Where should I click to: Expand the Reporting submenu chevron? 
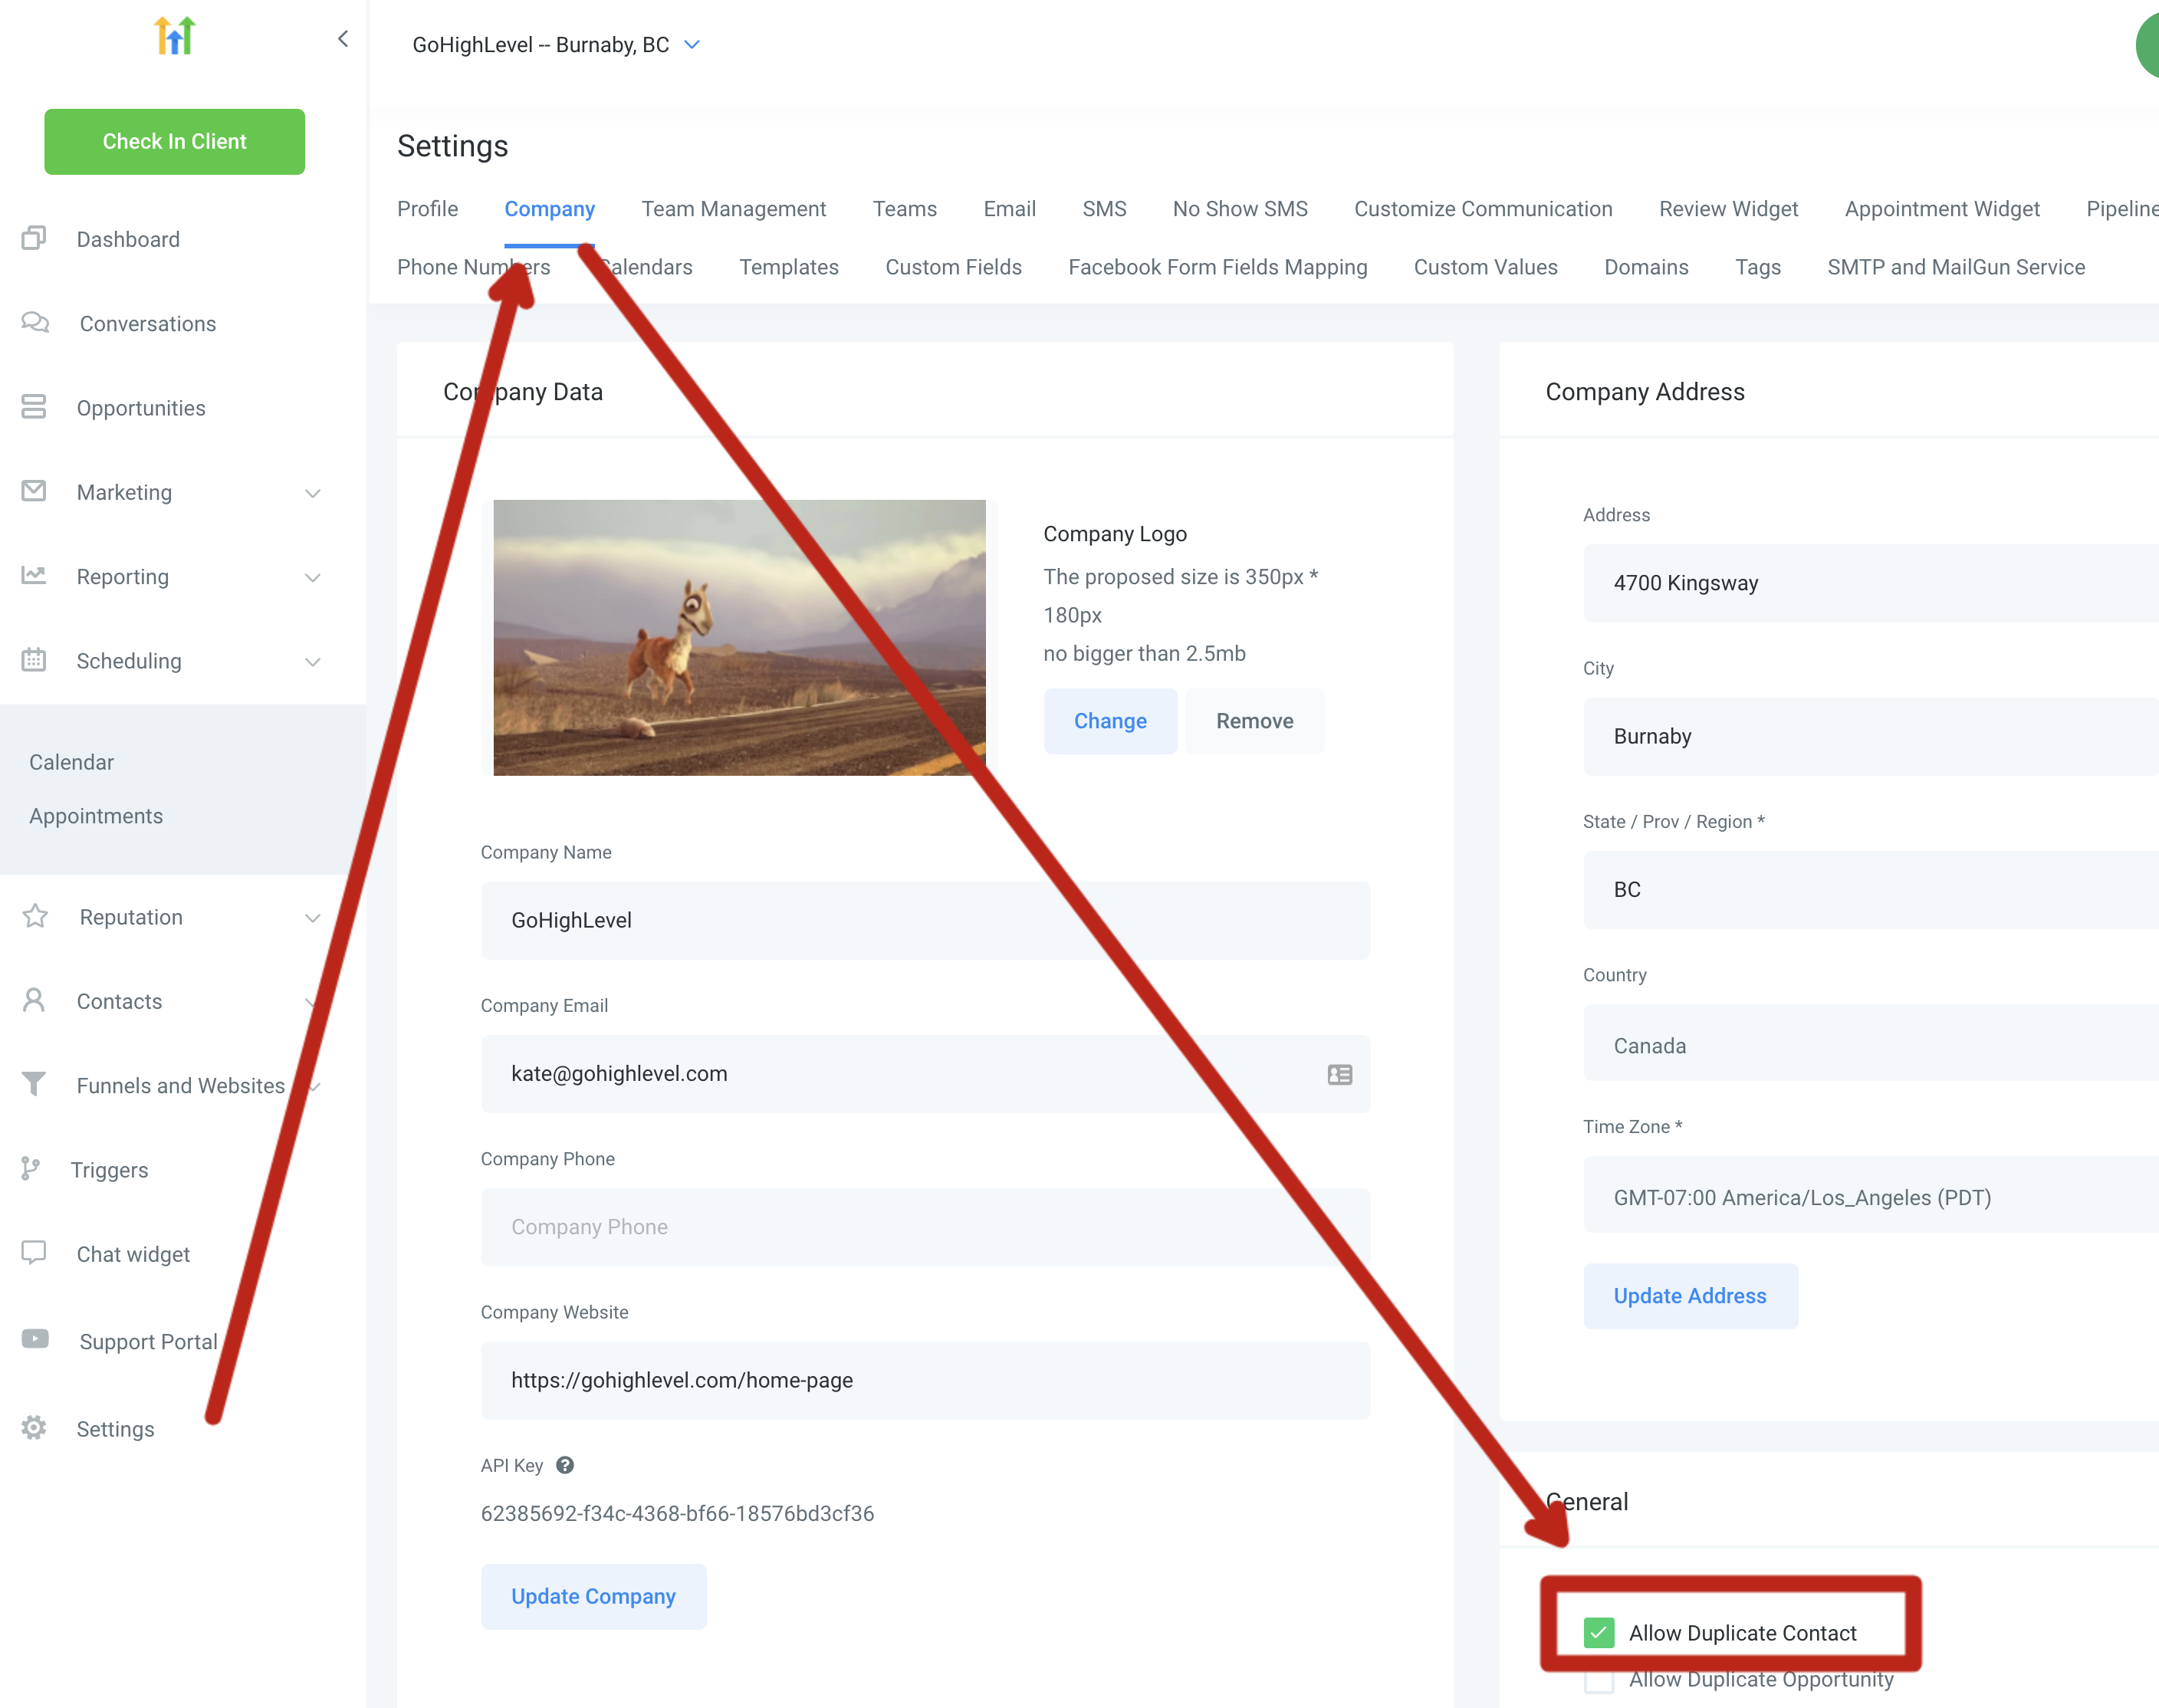(313, 577)
